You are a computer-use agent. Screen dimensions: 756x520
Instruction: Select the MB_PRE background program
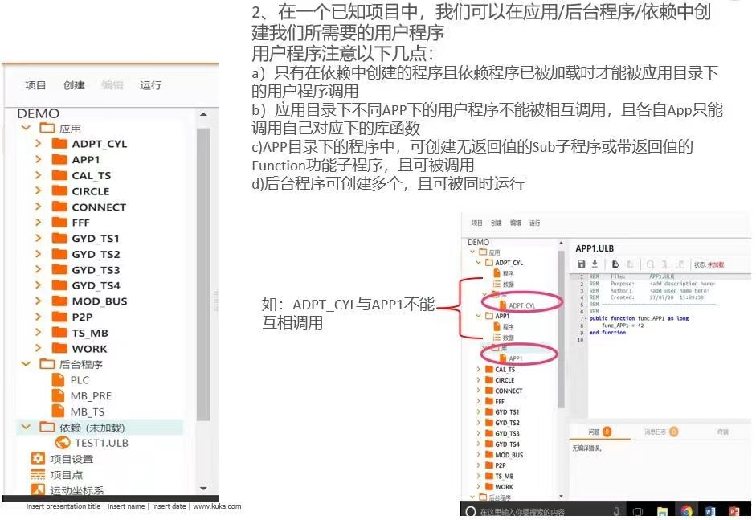[x=81, y=396]
